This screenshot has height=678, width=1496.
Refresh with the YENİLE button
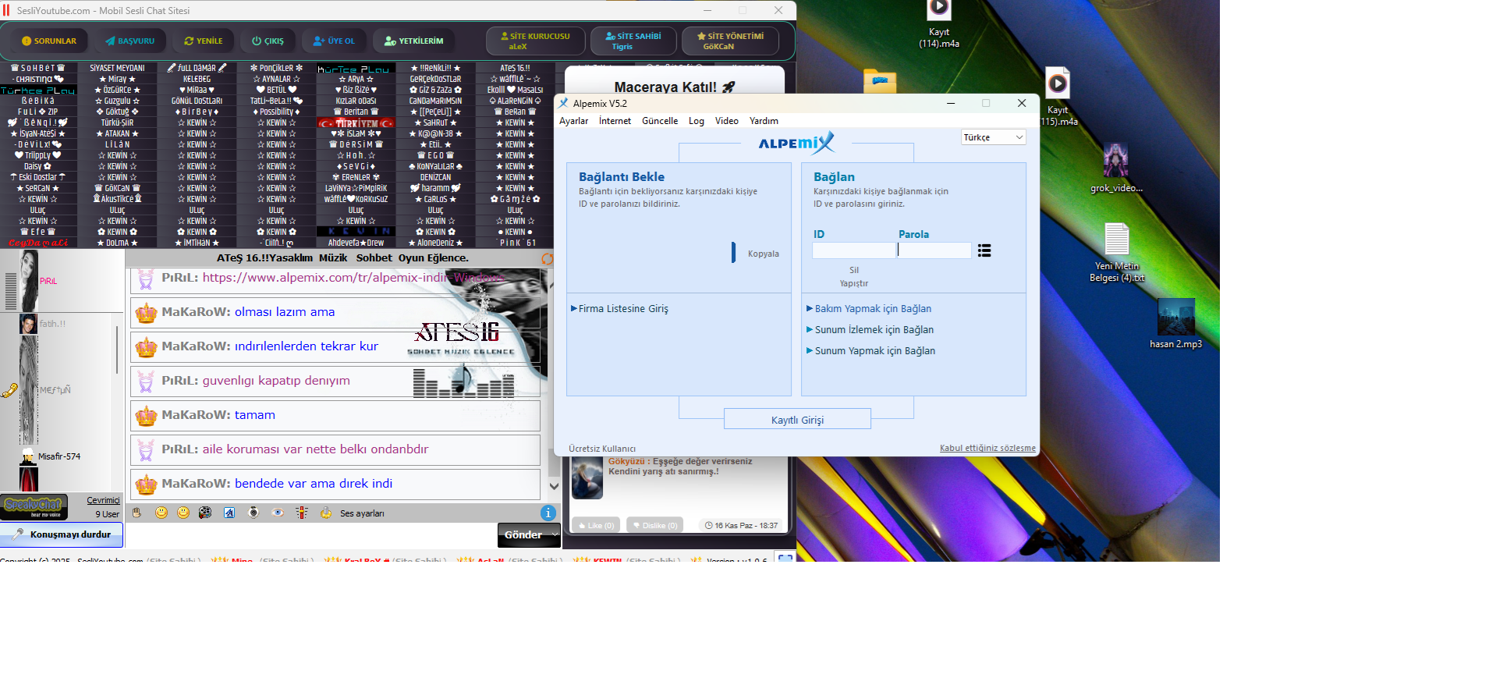tap(204, 41)
